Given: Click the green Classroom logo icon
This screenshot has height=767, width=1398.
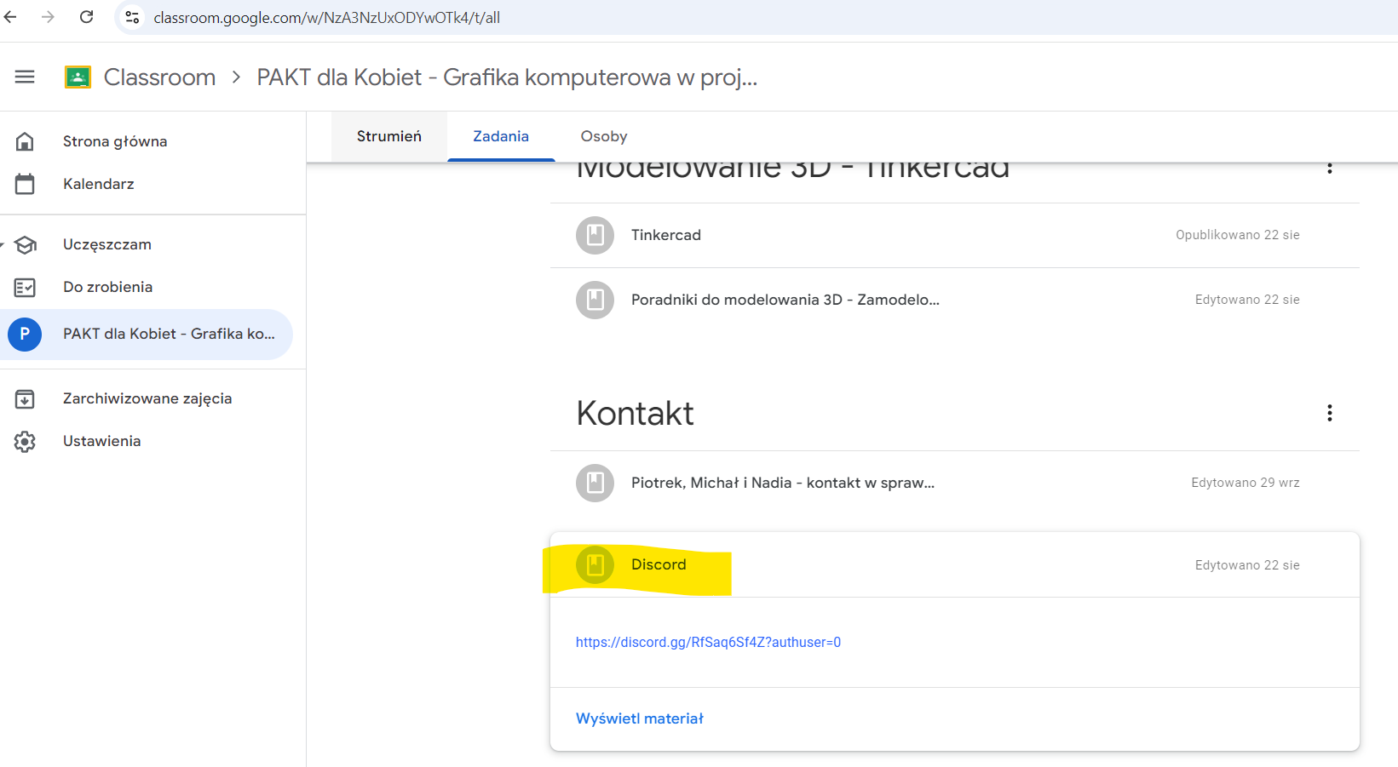Looking at the screenshot, I should tap(78, 77).
